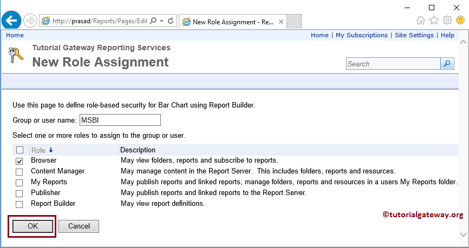The image size is (469, 248).
Task: Click the Group or user name field
Action: (120, 119)
